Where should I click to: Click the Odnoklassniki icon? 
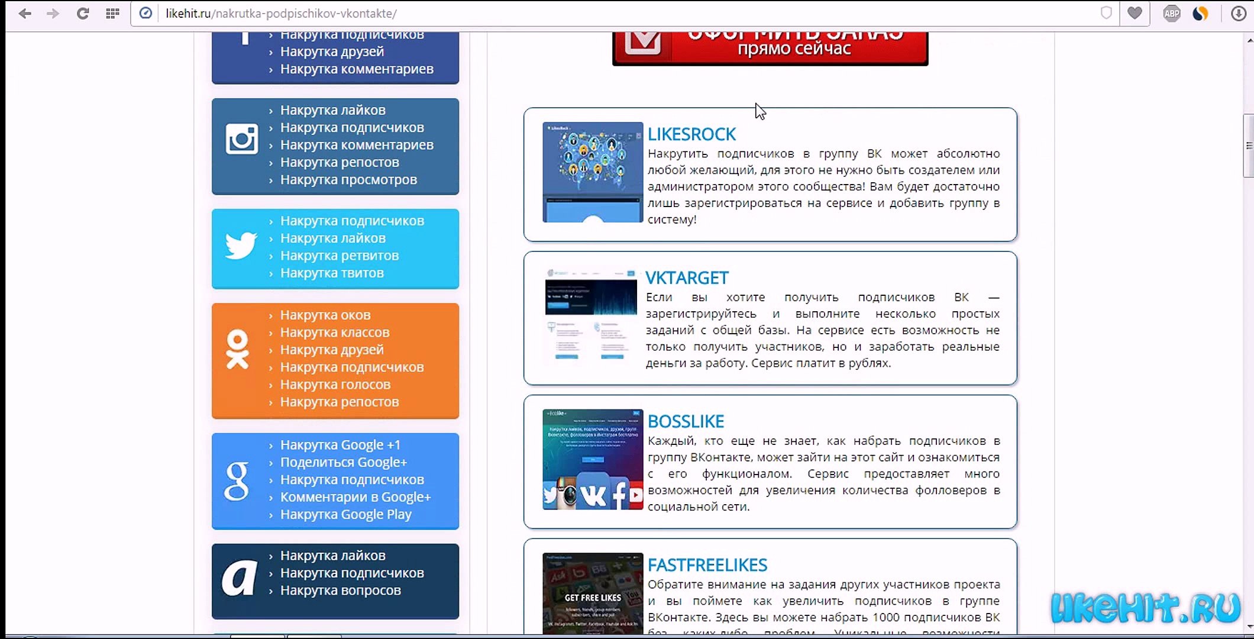click(237, 350)
